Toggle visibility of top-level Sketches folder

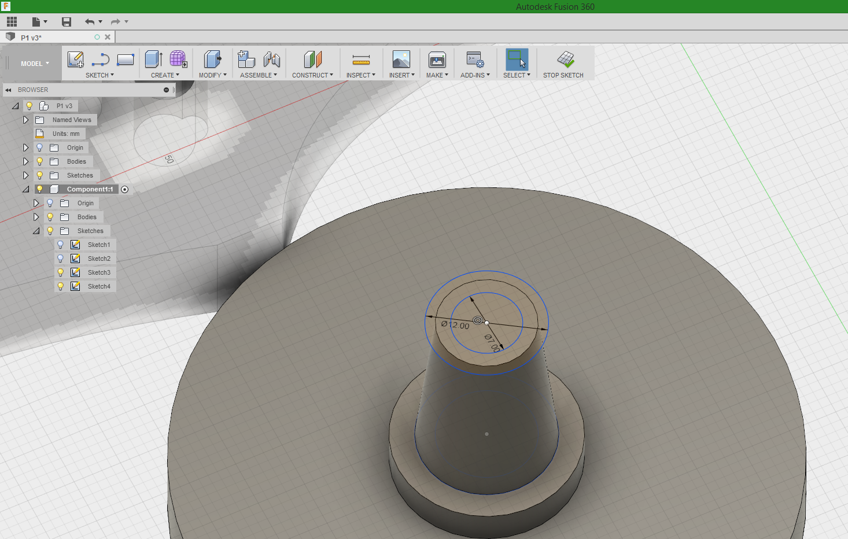tap(39, 175)
